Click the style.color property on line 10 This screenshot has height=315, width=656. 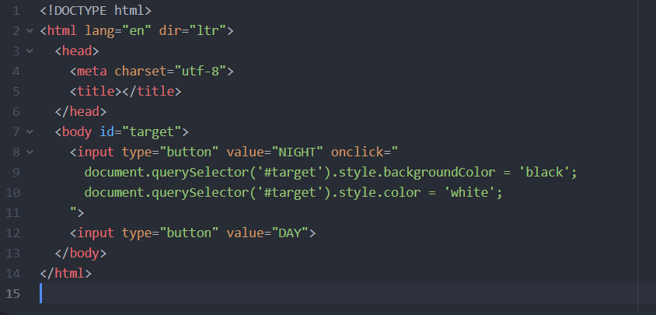click(x=379, y=192)
